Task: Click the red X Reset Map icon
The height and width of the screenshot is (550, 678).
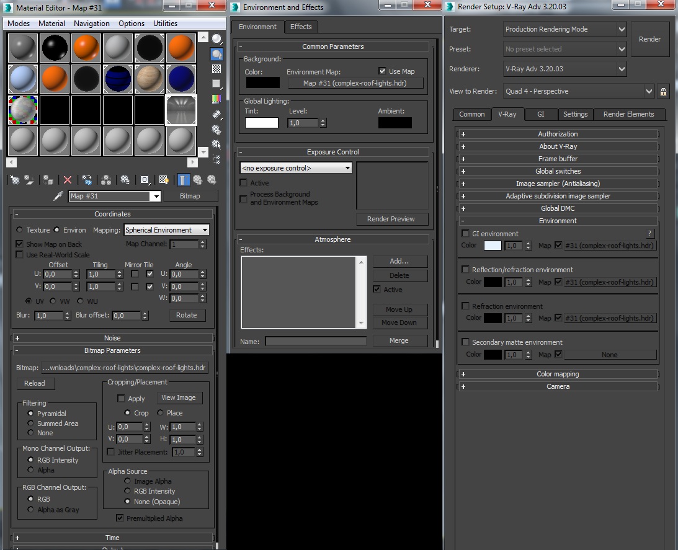Action: click(x=68, y=180)
